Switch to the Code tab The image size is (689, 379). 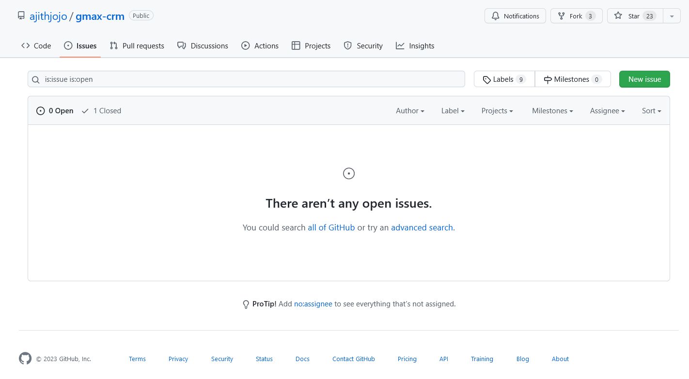(x=36, y=46)
